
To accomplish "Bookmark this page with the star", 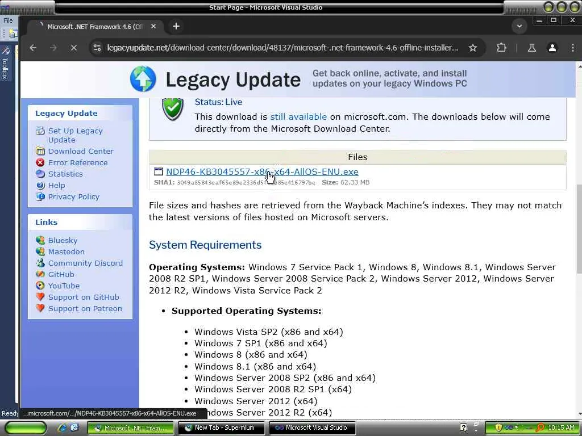I will pyautogui.click(x=472, y=48).
